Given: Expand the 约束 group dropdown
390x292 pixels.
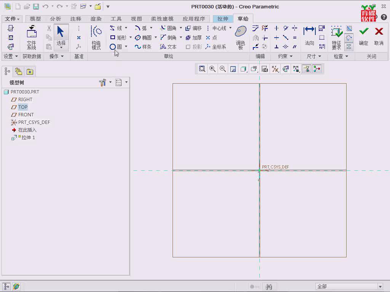Looking at the screenshot, I should (x=285, y=56).
